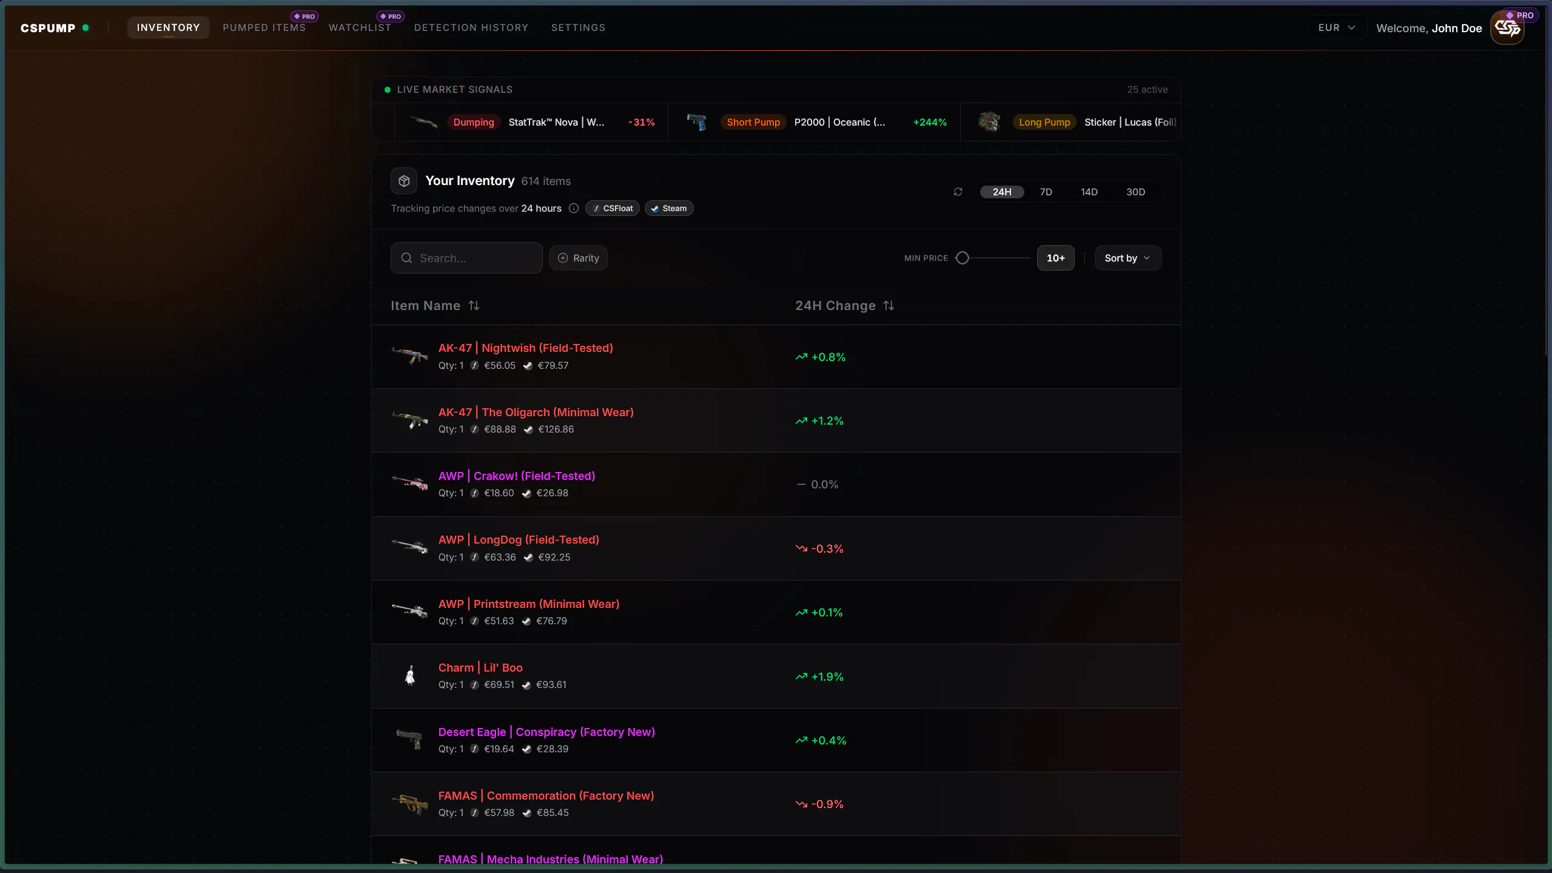Click the -0.3% LongDog change value
Viewport: 1552px width, 873px height.
827,549
